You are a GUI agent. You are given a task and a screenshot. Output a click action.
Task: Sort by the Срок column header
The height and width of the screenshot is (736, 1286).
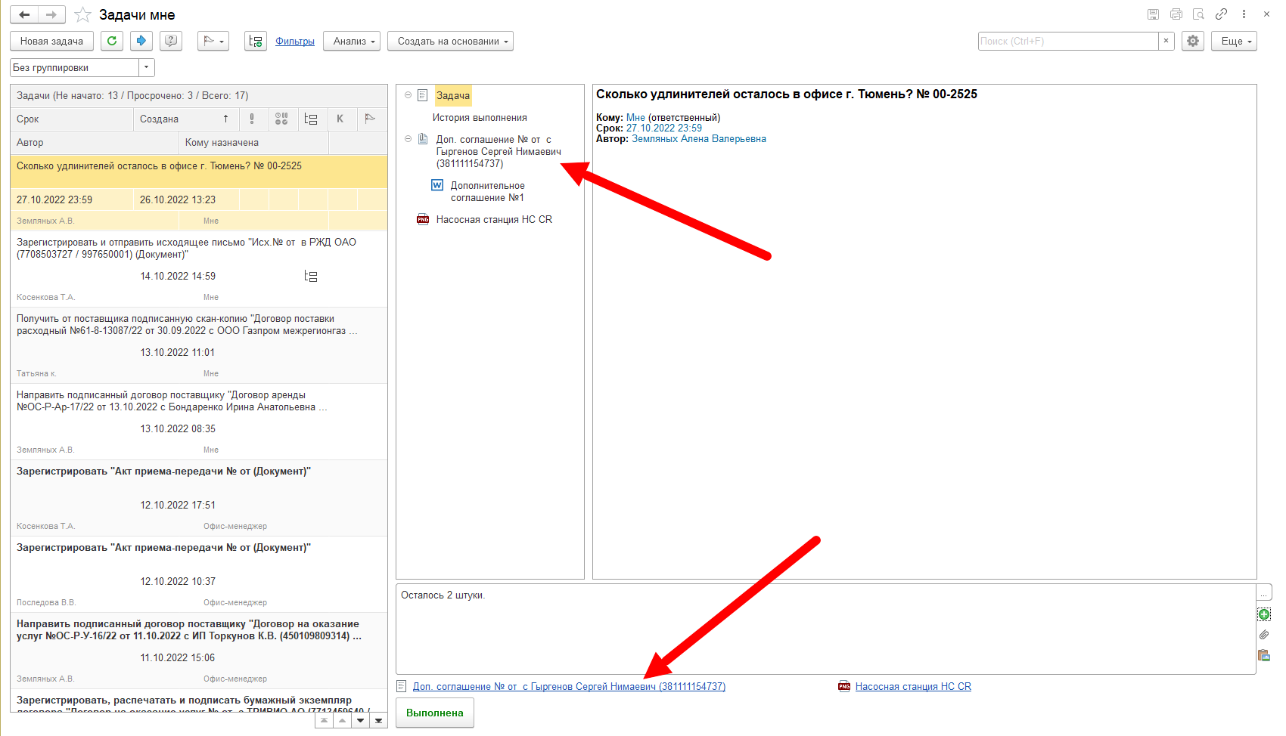72,119
